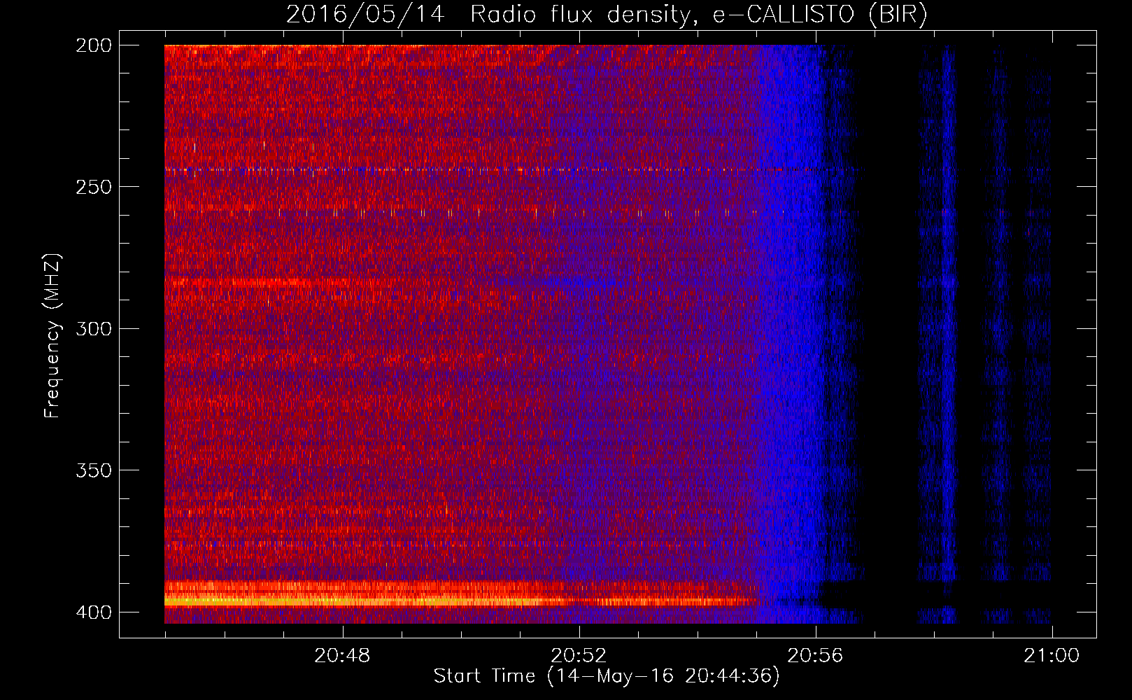Click the plot title '2016/05/14 Radio flux density'
Viewport: 1132px width, 700px height.
coord(488,14)
